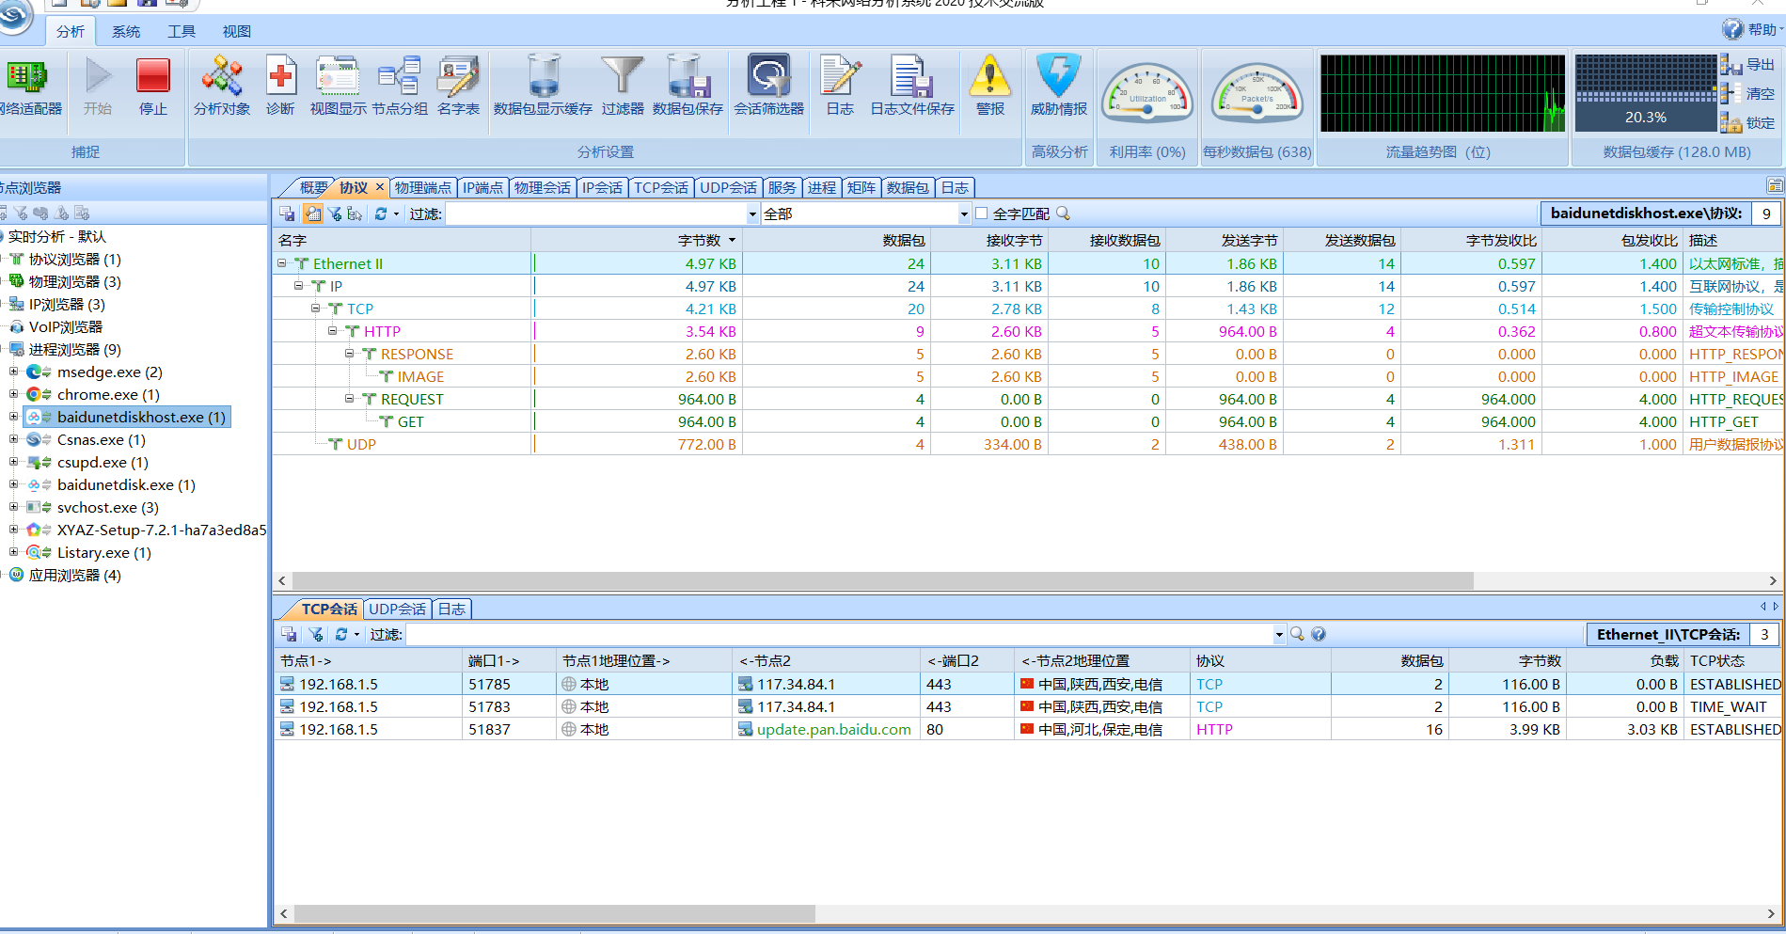Open the 节点分组 node grouping tool

[x=400, y=86]
